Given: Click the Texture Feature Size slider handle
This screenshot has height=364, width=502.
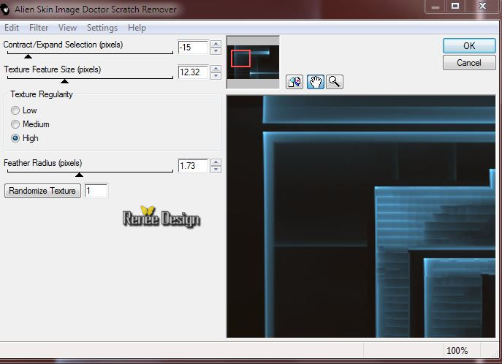Looking at the screenshot, I should click(65, 81).
